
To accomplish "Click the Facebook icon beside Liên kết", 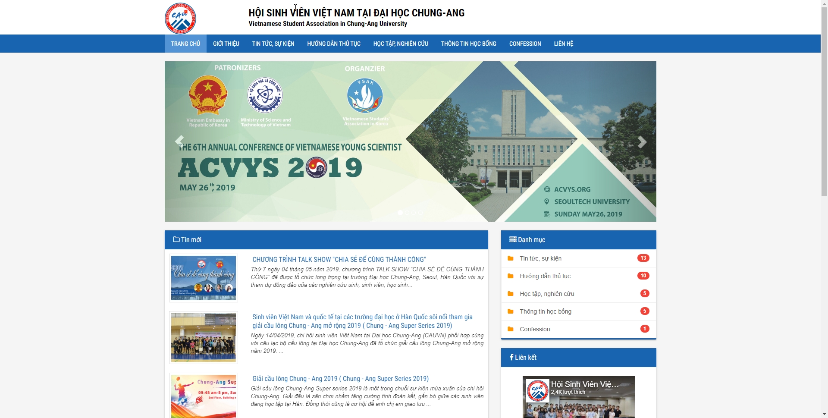I will 511,357.
